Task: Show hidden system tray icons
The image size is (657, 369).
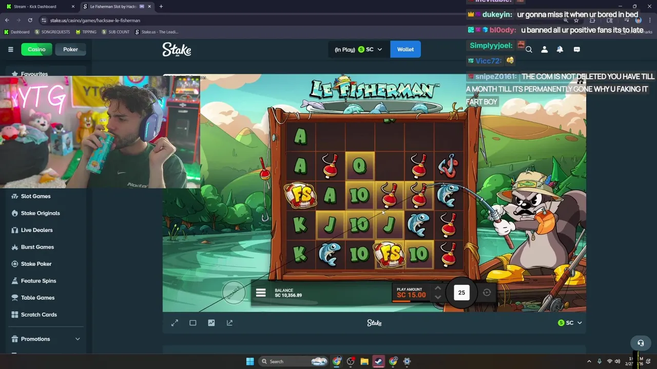Action: click(x=589, y=361)
